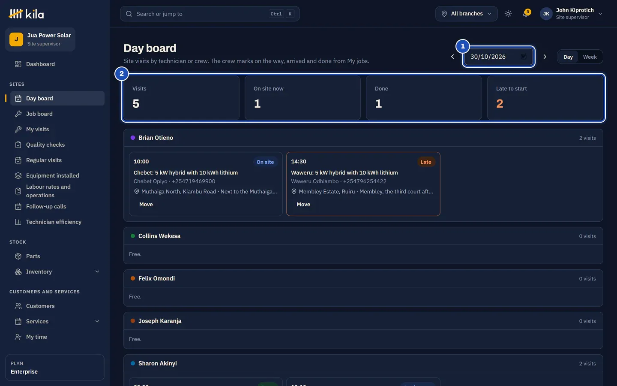Click the Customers people icon
Screen dimensions: 617x386
coord(18,306)
